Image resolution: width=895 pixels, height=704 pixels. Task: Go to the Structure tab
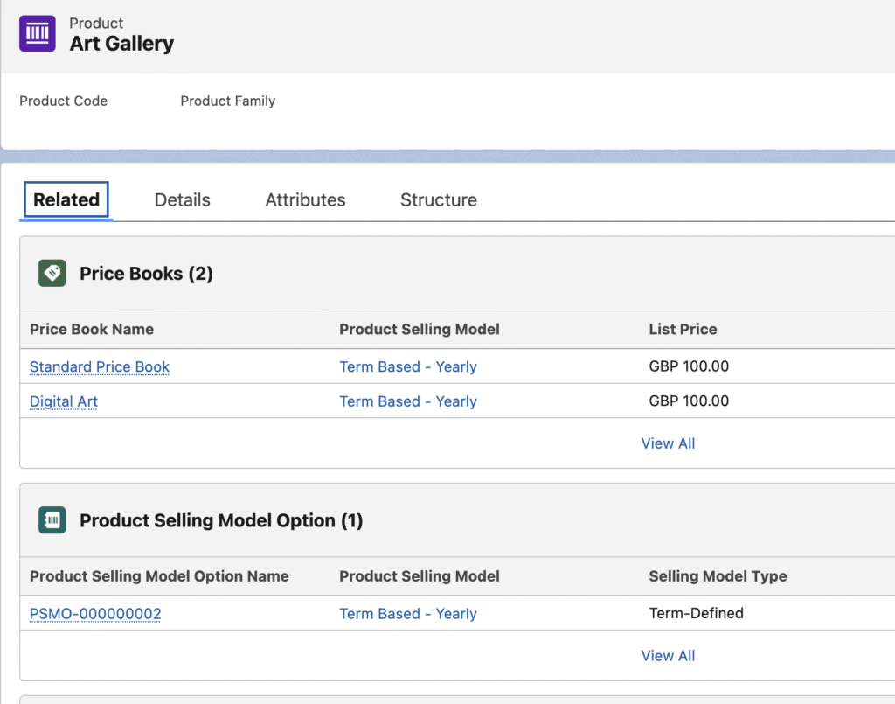pyautogui.click(x=438, y=199)
